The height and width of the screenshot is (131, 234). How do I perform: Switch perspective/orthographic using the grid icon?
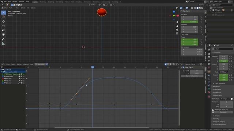(x=177, y=33)
